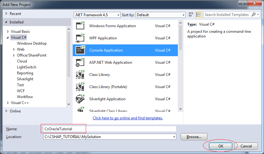This screenshot has width=264, height=154.
Task: Click category tree scrollbar up arrow
Action: coord(69,29)
